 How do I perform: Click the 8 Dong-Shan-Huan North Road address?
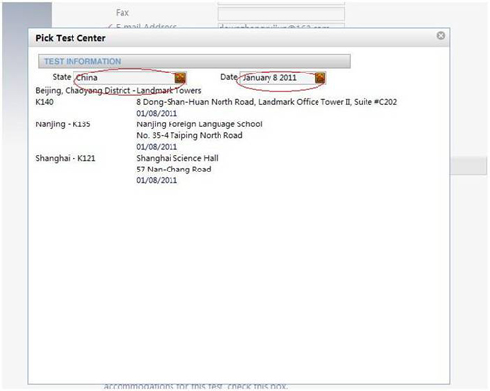pyautogui.click(x=267, y=102)
